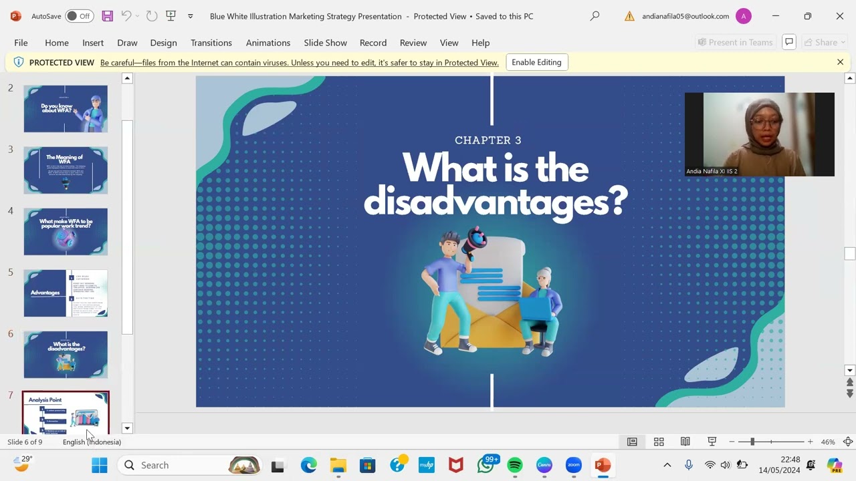
Task: Open Canva from taskbar
Action: (x=544, y=465)
